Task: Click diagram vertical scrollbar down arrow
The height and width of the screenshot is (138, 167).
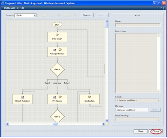Action: click(x=107, y=121)
